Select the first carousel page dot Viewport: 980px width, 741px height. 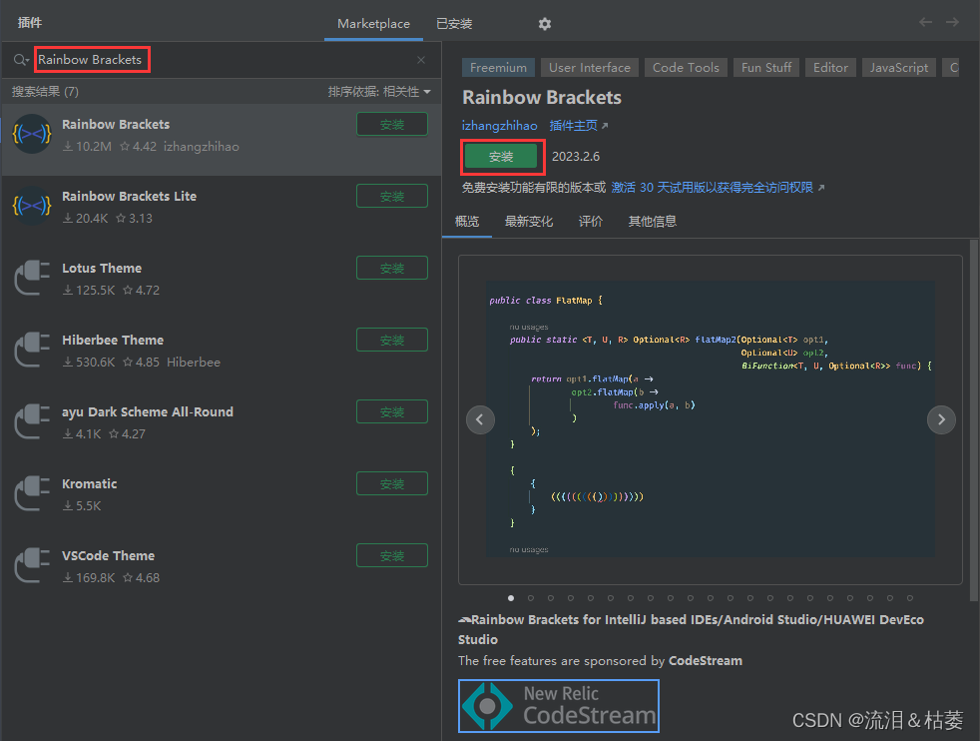511,598
